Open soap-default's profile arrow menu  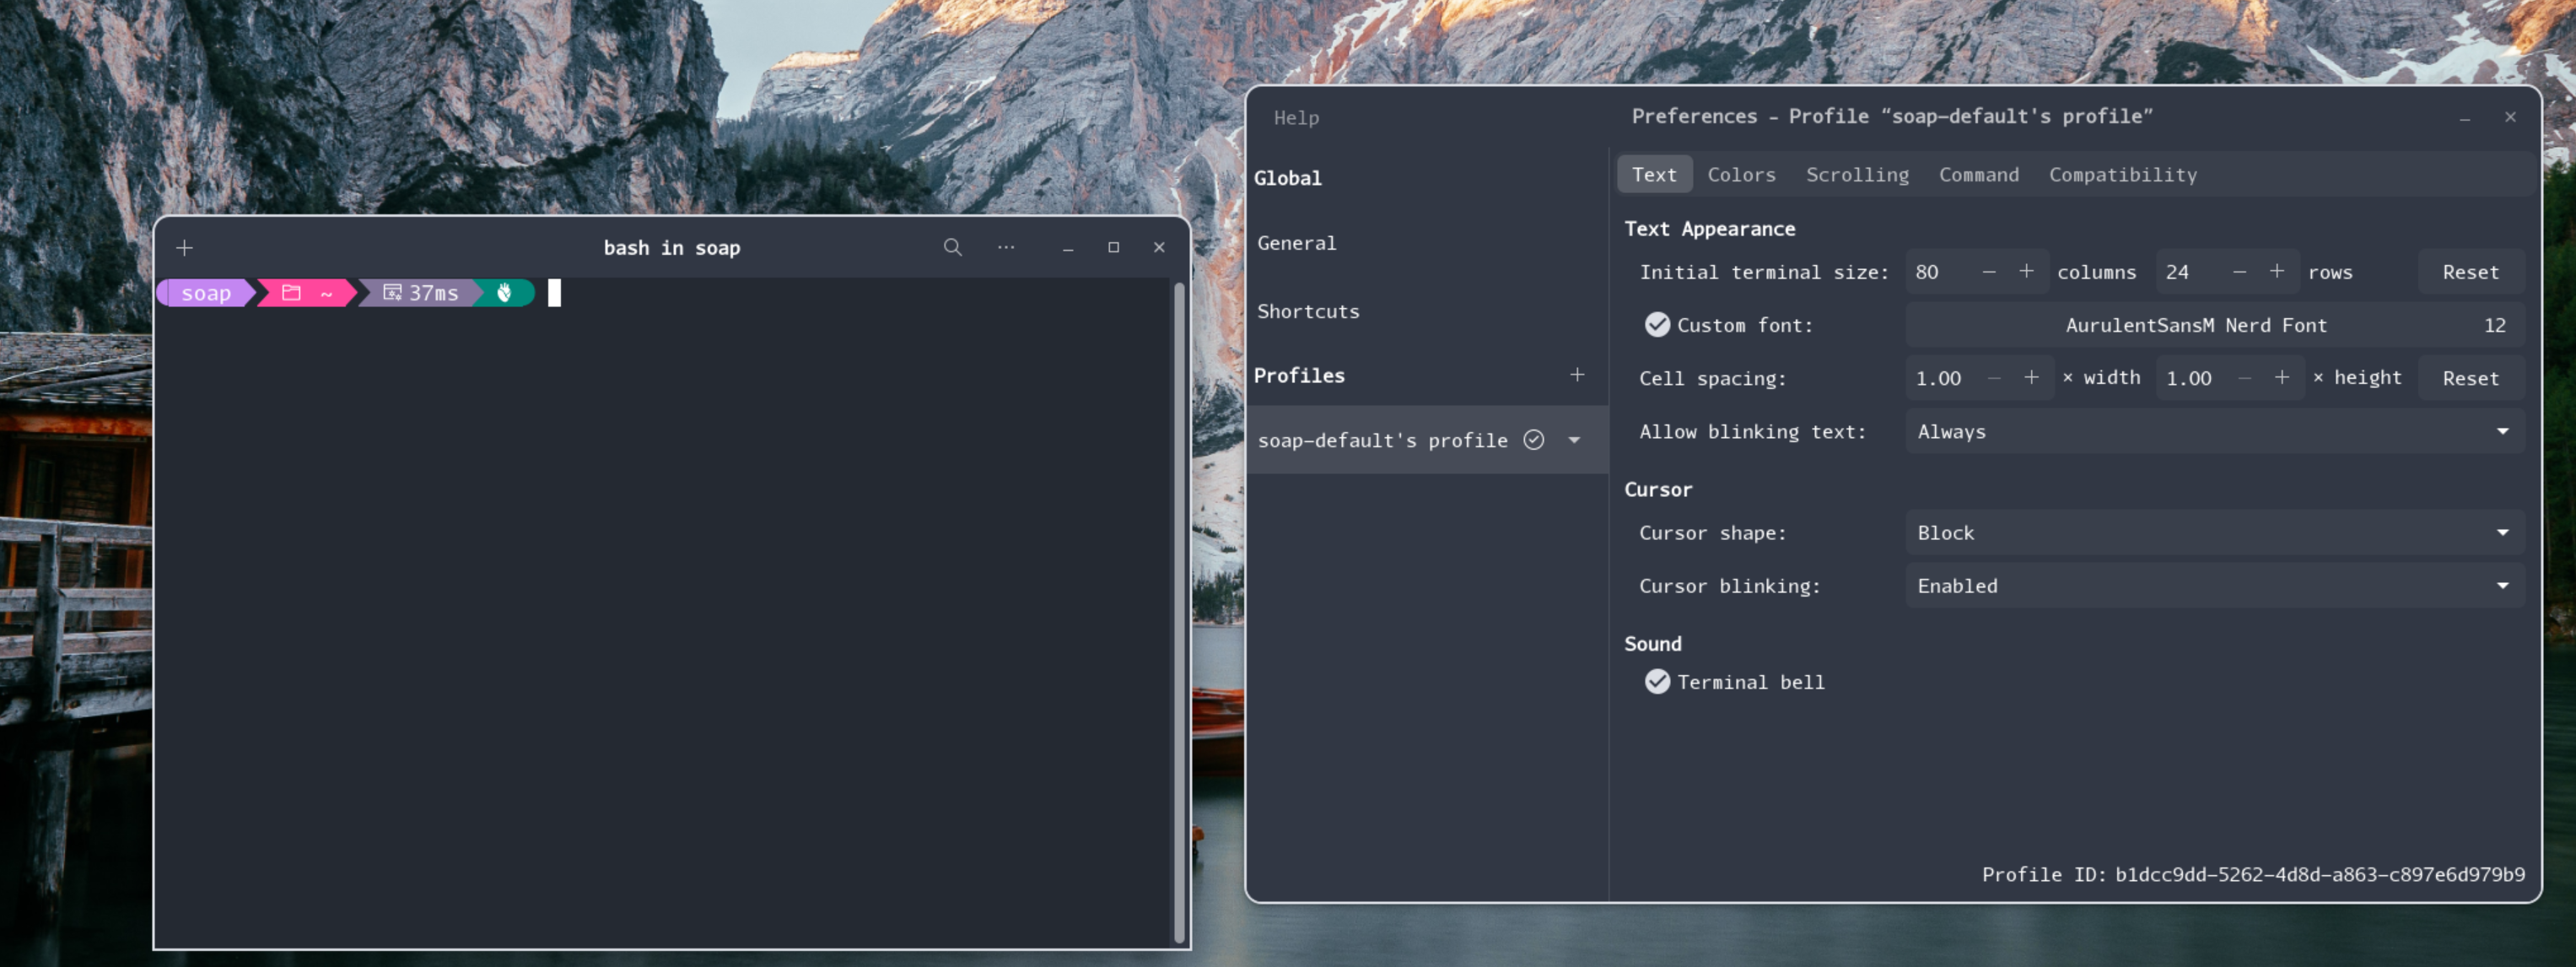click(1575, 440)
